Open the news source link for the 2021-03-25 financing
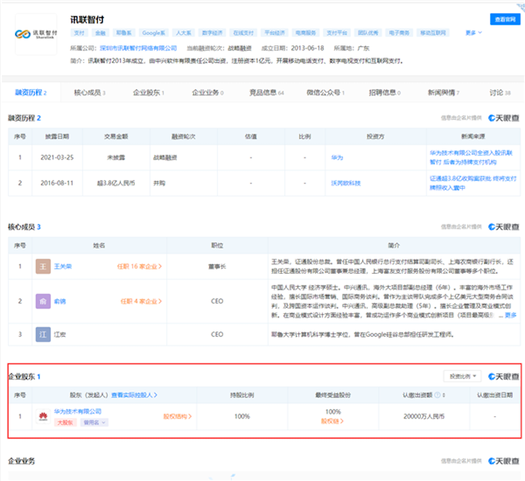525x481 pixels. 471,157
